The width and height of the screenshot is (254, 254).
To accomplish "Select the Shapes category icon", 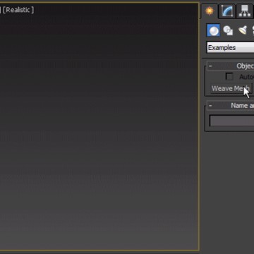I will [x=228, y=30].
